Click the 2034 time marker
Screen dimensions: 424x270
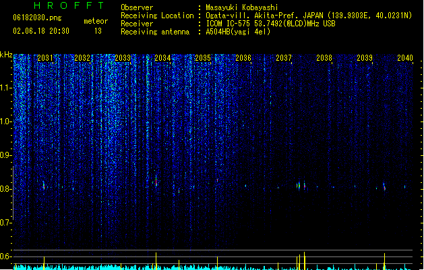162,58
